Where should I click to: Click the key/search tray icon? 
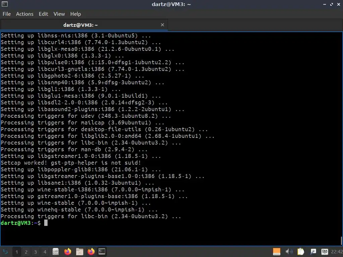[x=313, y=252]
